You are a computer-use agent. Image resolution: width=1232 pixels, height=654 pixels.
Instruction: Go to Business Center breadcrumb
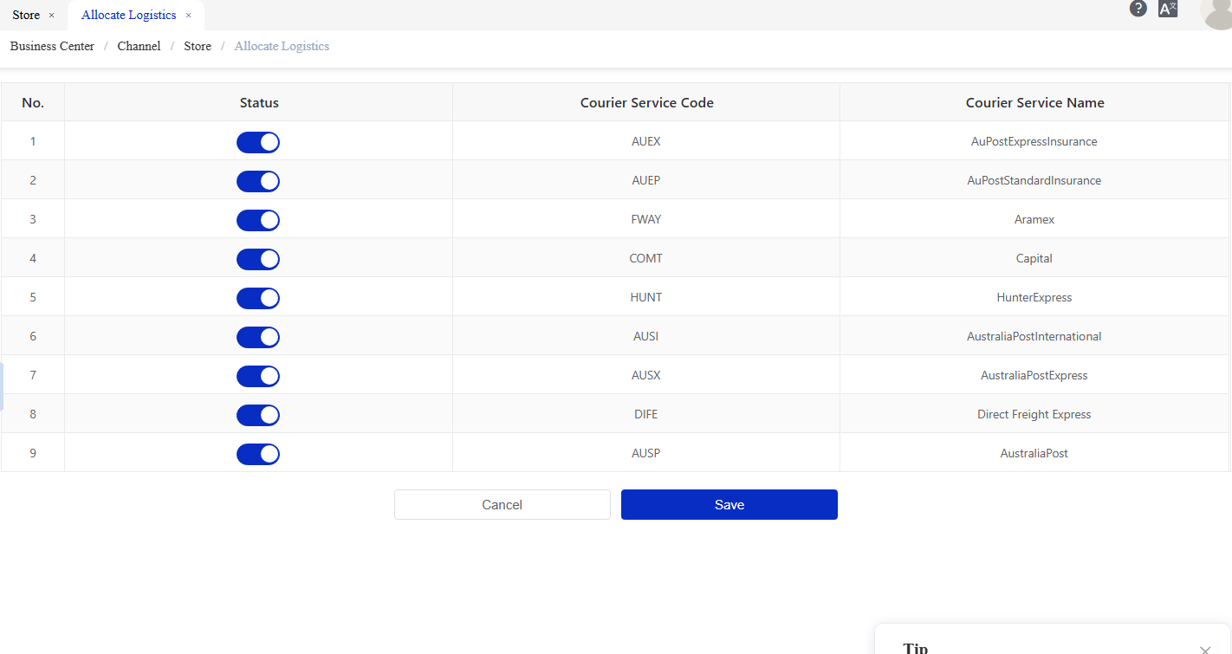point(52,46)
